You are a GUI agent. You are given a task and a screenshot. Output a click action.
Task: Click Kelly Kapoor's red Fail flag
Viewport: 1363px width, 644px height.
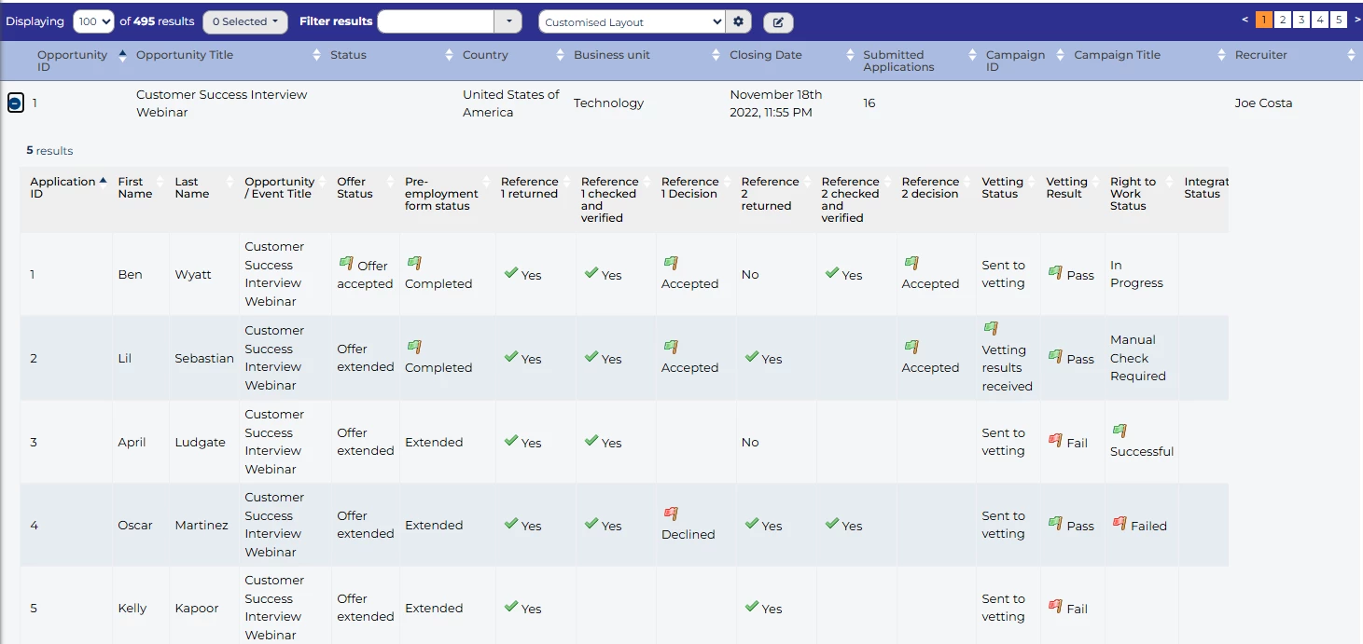(x=1055, y=607)
